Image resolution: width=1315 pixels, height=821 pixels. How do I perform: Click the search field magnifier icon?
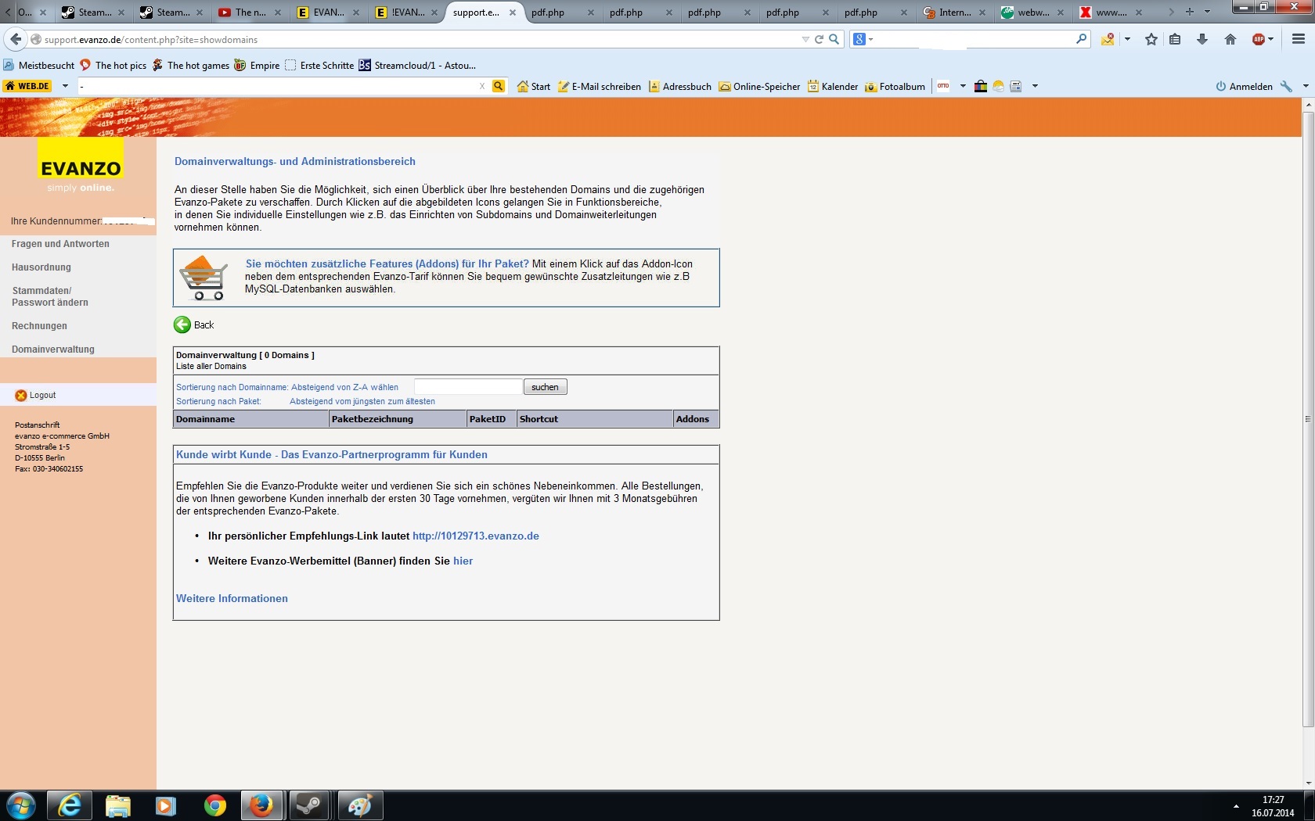1082,38
